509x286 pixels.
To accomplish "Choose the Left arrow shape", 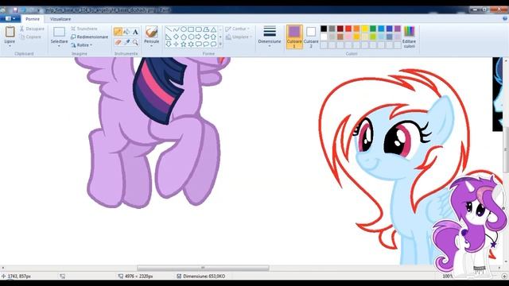I will point(206,37).
